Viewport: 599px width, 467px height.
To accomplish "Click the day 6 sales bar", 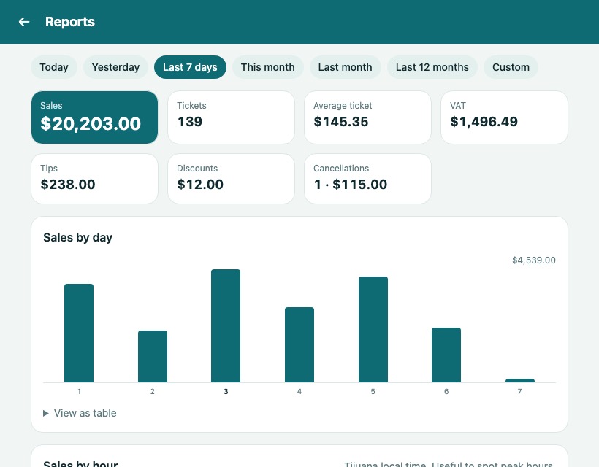I will (446, 355).
